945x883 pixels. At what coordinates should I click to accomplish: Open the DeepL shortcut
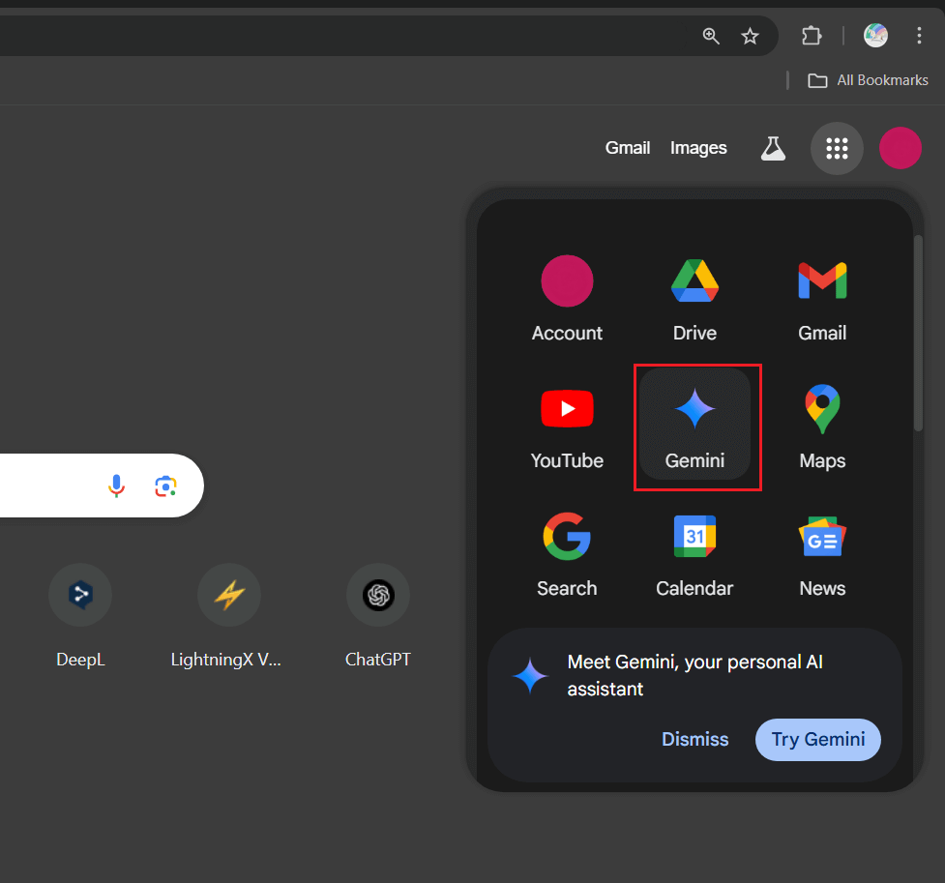[x=80, y=616]
